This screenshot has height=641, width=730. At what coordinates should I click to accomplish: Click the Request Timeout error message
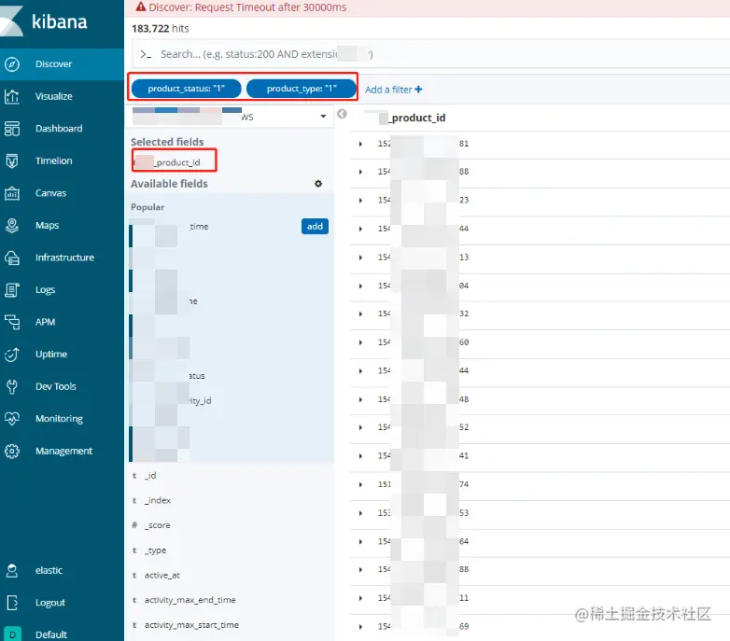(x=247, y=7)
